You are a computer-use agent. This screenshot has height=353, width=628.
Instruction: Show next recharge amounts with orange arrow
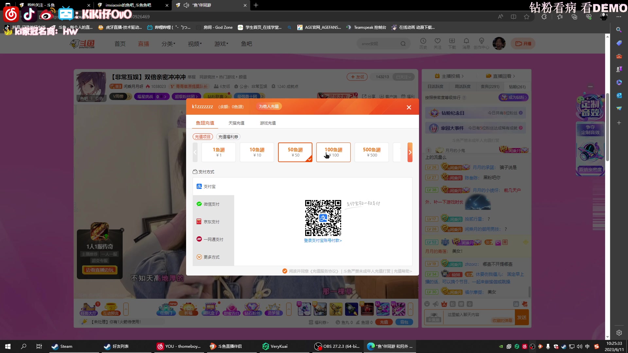[x=410, y=152]
